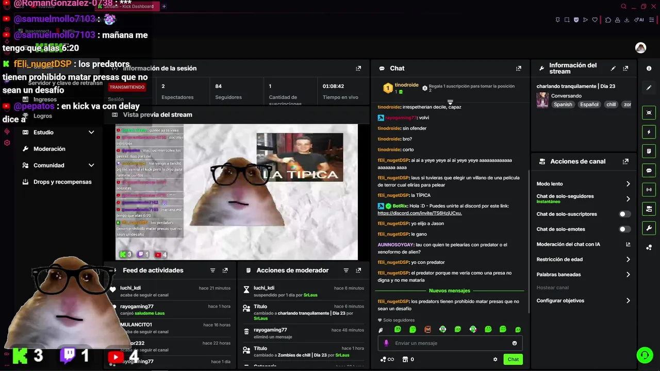Click the Spanish tag chip
This screenshot has width=660, height=371.
tap(563, 105)
